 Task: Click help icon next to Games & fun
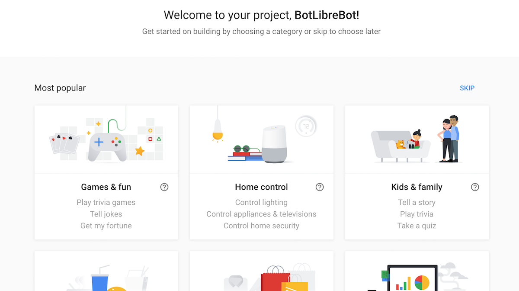pos(164,187)
